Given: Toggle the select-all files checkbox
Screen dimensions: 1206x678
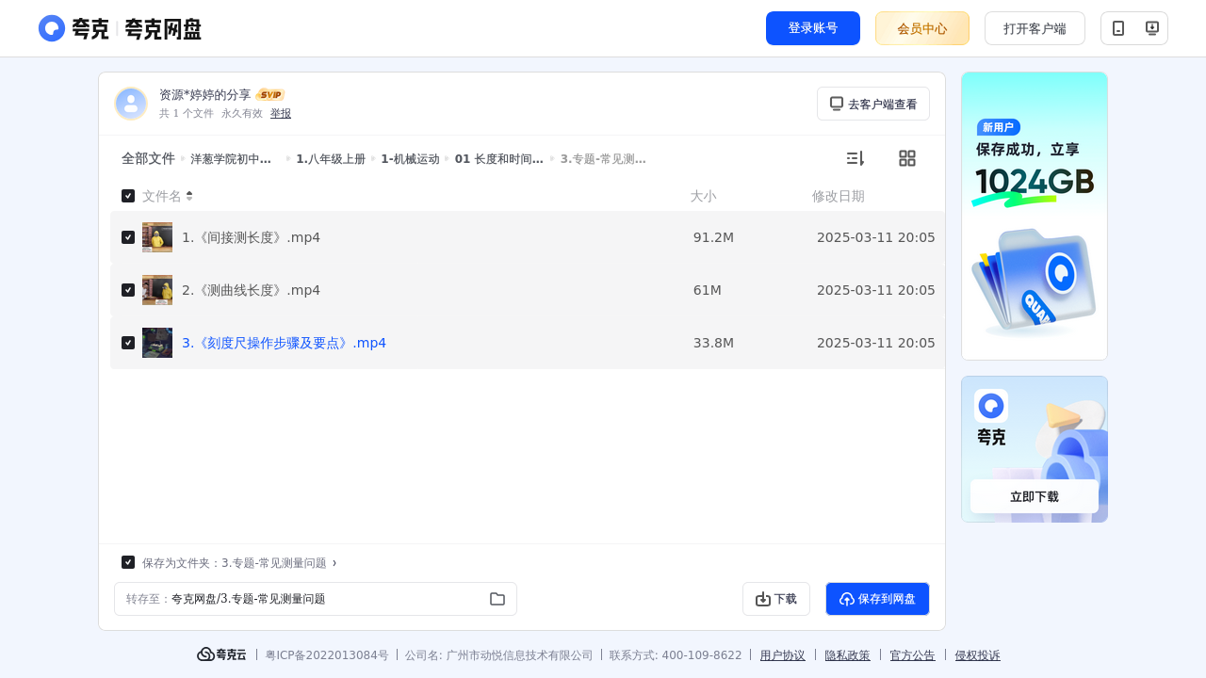Looking at the screenshot, I should coord(128,196).
